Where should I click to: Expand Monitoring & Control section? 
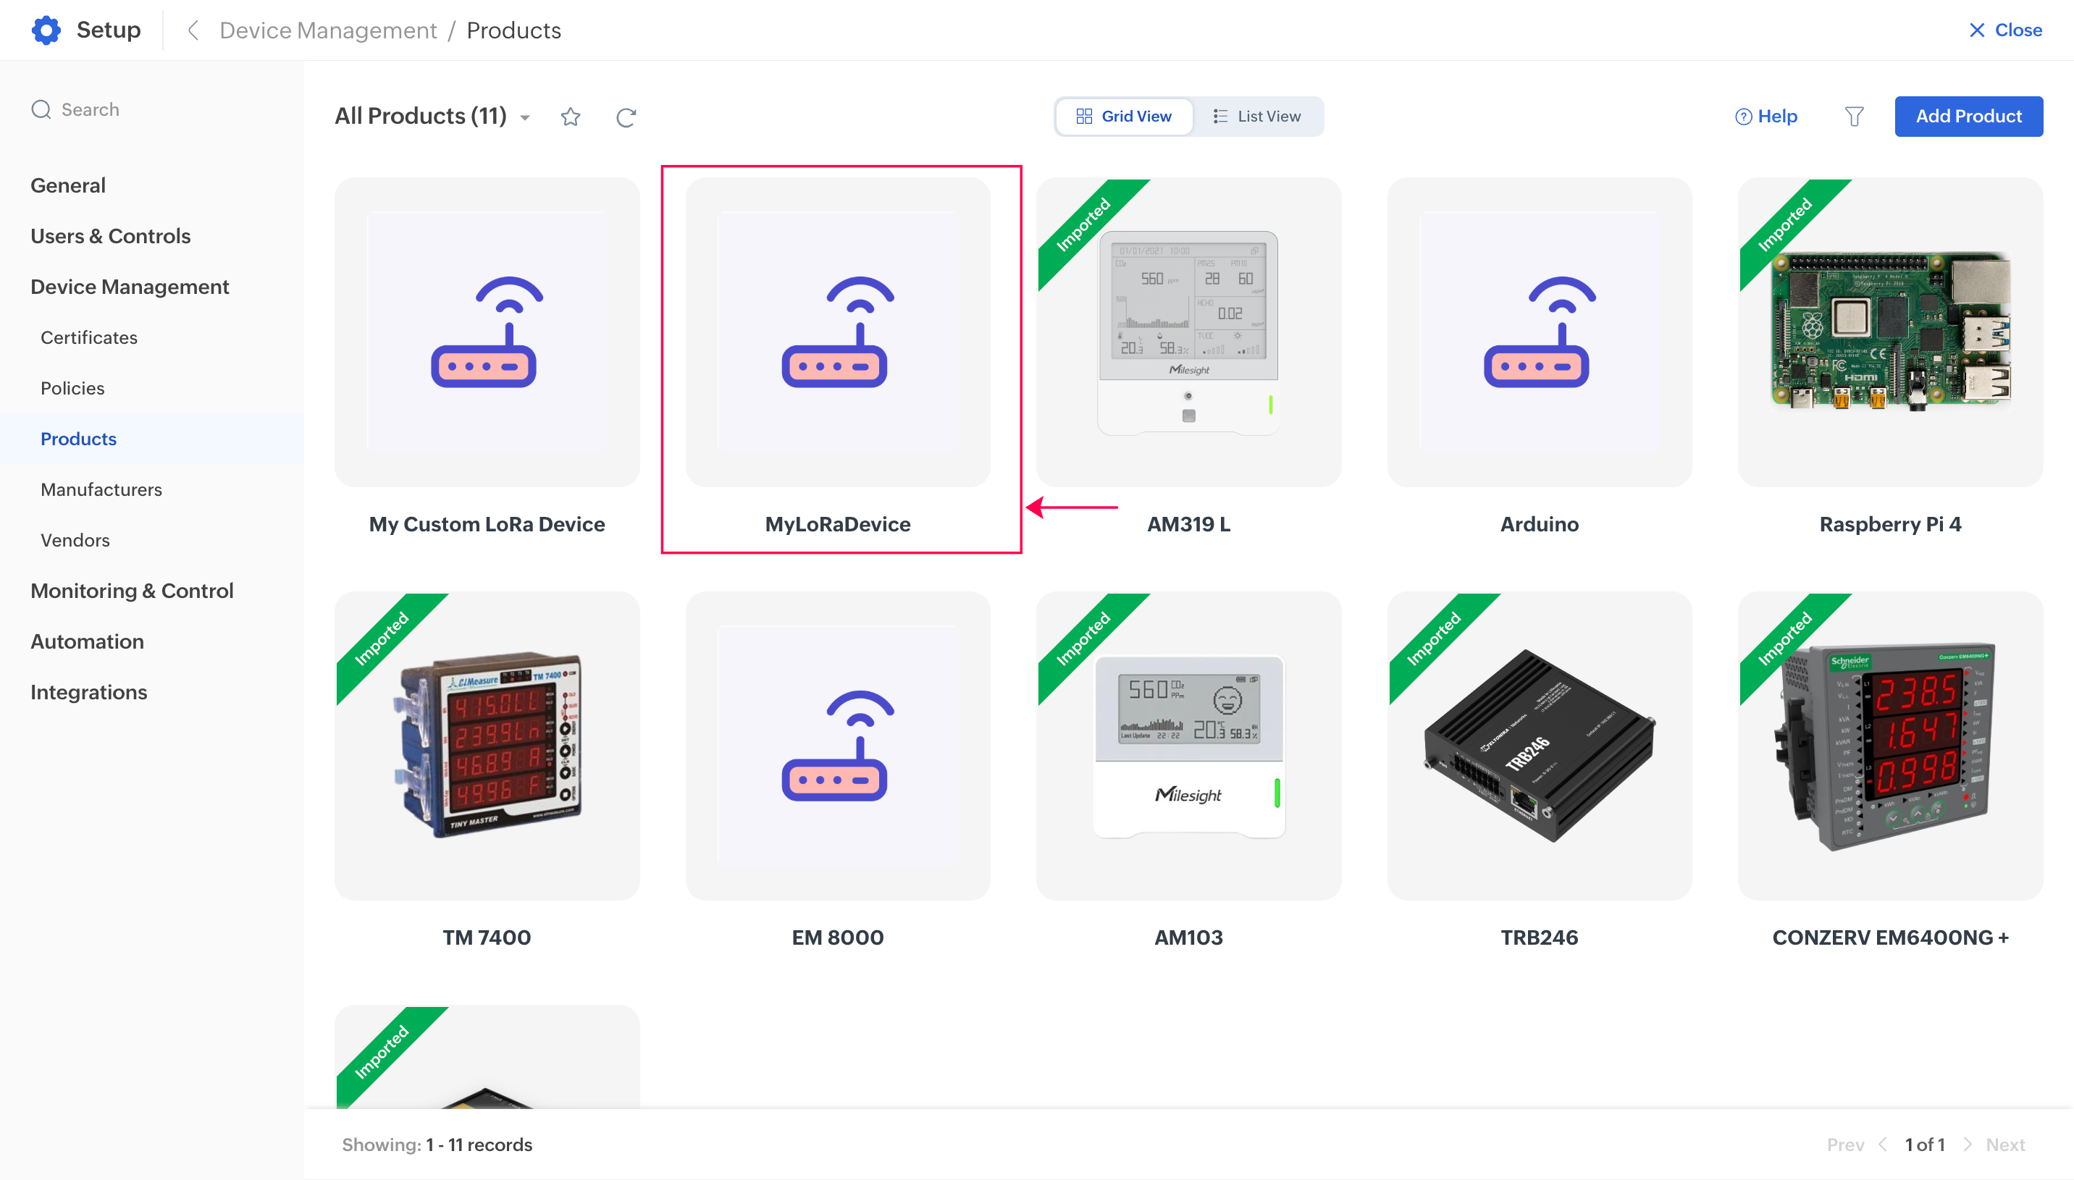(131, 591)
